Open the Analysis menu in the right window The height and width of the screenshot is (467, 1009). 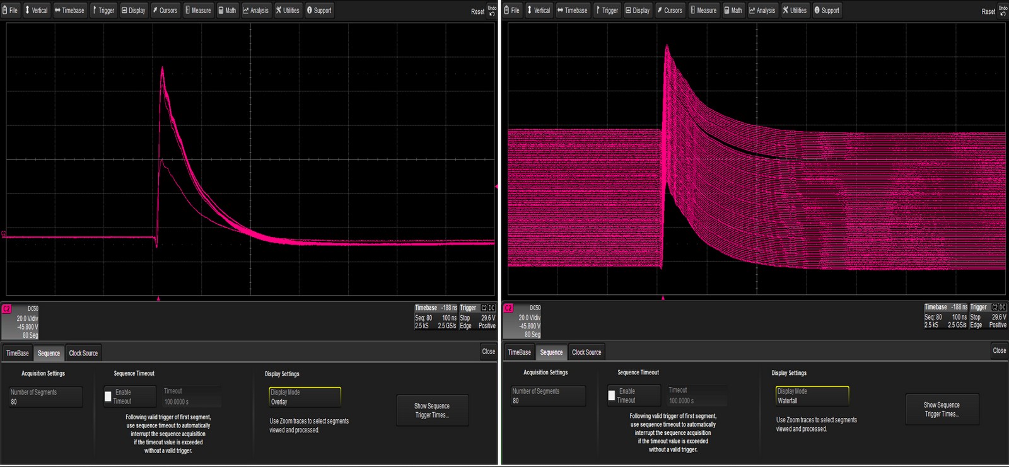pos(762,10)
